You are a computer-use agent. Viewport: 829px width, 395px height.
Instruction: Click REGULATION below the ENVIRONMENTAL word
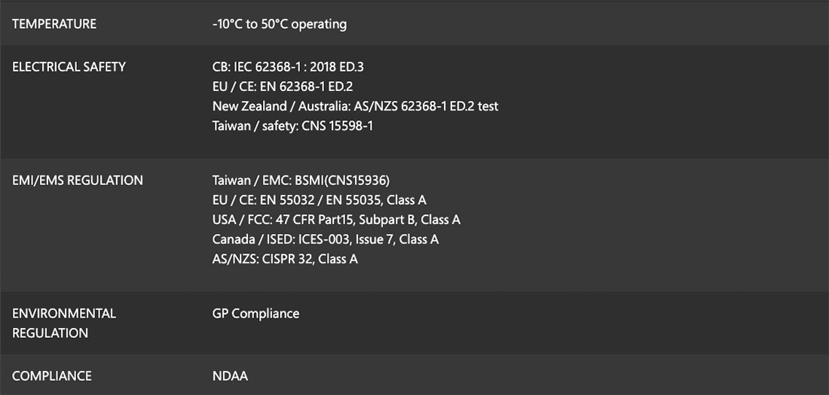[x=50, y=333]
